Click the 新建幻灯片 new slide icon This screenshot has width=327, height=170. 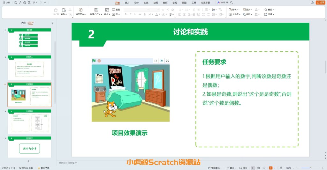click(x=96, y=10)
